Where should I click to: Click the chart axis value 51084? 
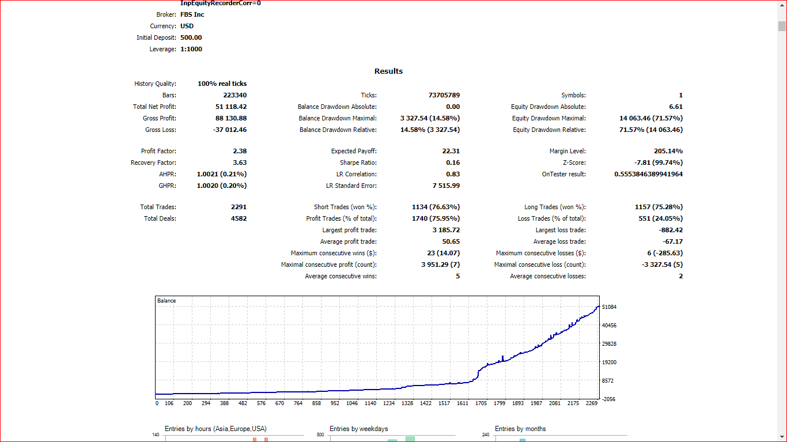point(610,307)
